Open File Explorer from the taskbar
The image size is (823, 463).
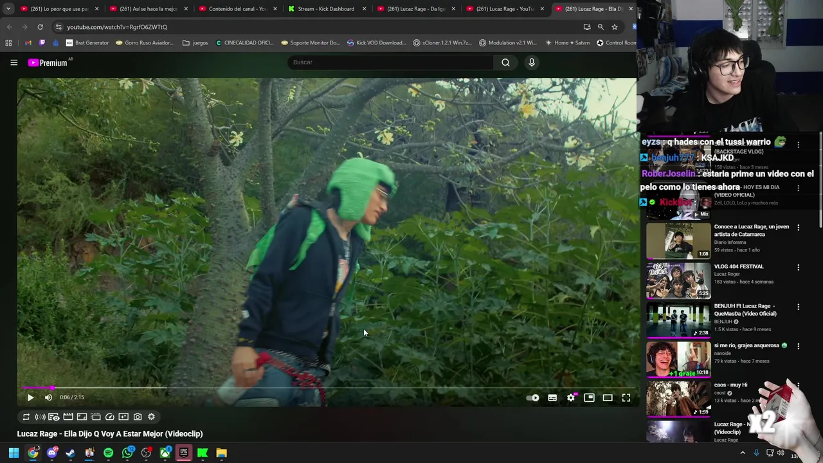[x=221, y=453]
